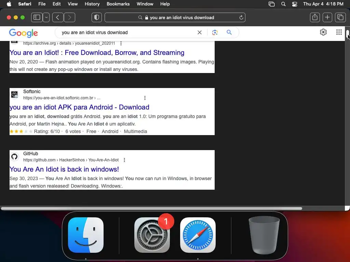Open the File menu
The width and height of the screenshot is (350, 262).
click(x=42, y=4)
